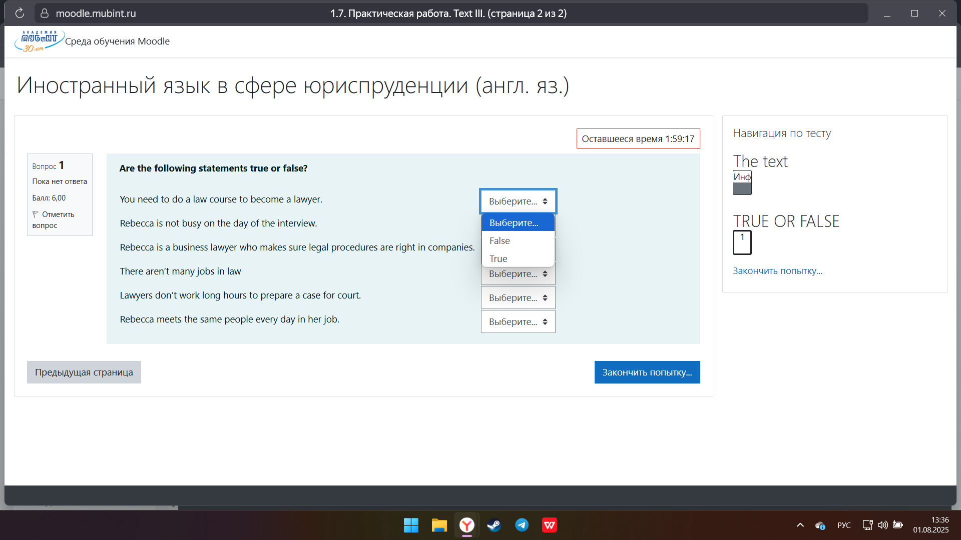Click the site lock icon in the address bar
Image resolution: width=961 pixels, height=540 pixels.
[x=45, y=13]
